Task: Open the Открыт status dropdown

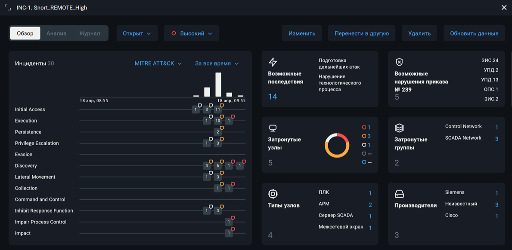Action: 137,33
